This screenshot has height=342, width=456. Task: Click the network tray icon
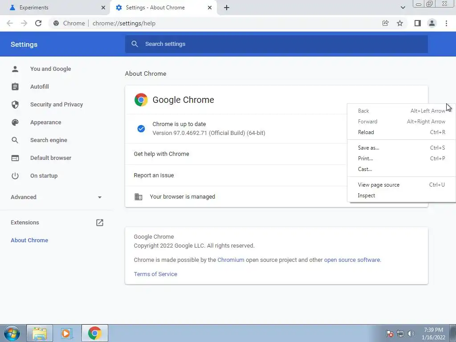tap(400, 334)
